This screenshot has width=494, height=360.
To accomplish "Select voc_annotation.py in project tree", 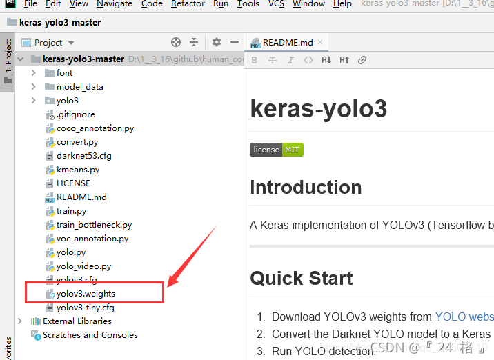I will [x=92, y=239].
